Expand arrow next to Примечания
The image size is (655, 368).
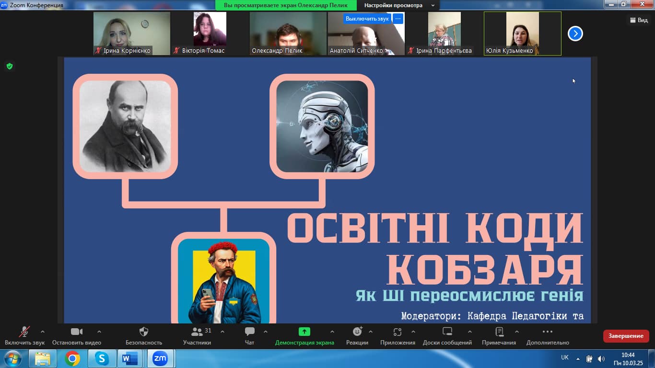click(x=517, y=332)
